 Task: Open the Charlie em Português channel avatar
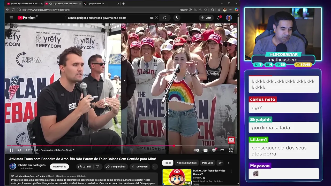click(x=13, y=167)
